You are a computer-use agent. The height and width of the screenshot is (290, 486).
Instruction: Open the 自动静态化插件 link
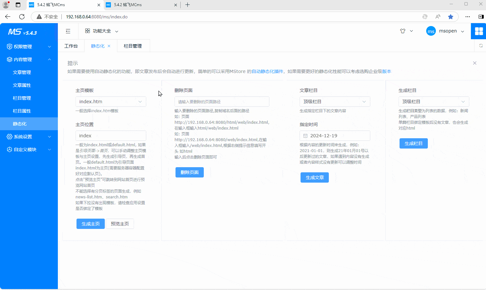(x=267, y=71)
